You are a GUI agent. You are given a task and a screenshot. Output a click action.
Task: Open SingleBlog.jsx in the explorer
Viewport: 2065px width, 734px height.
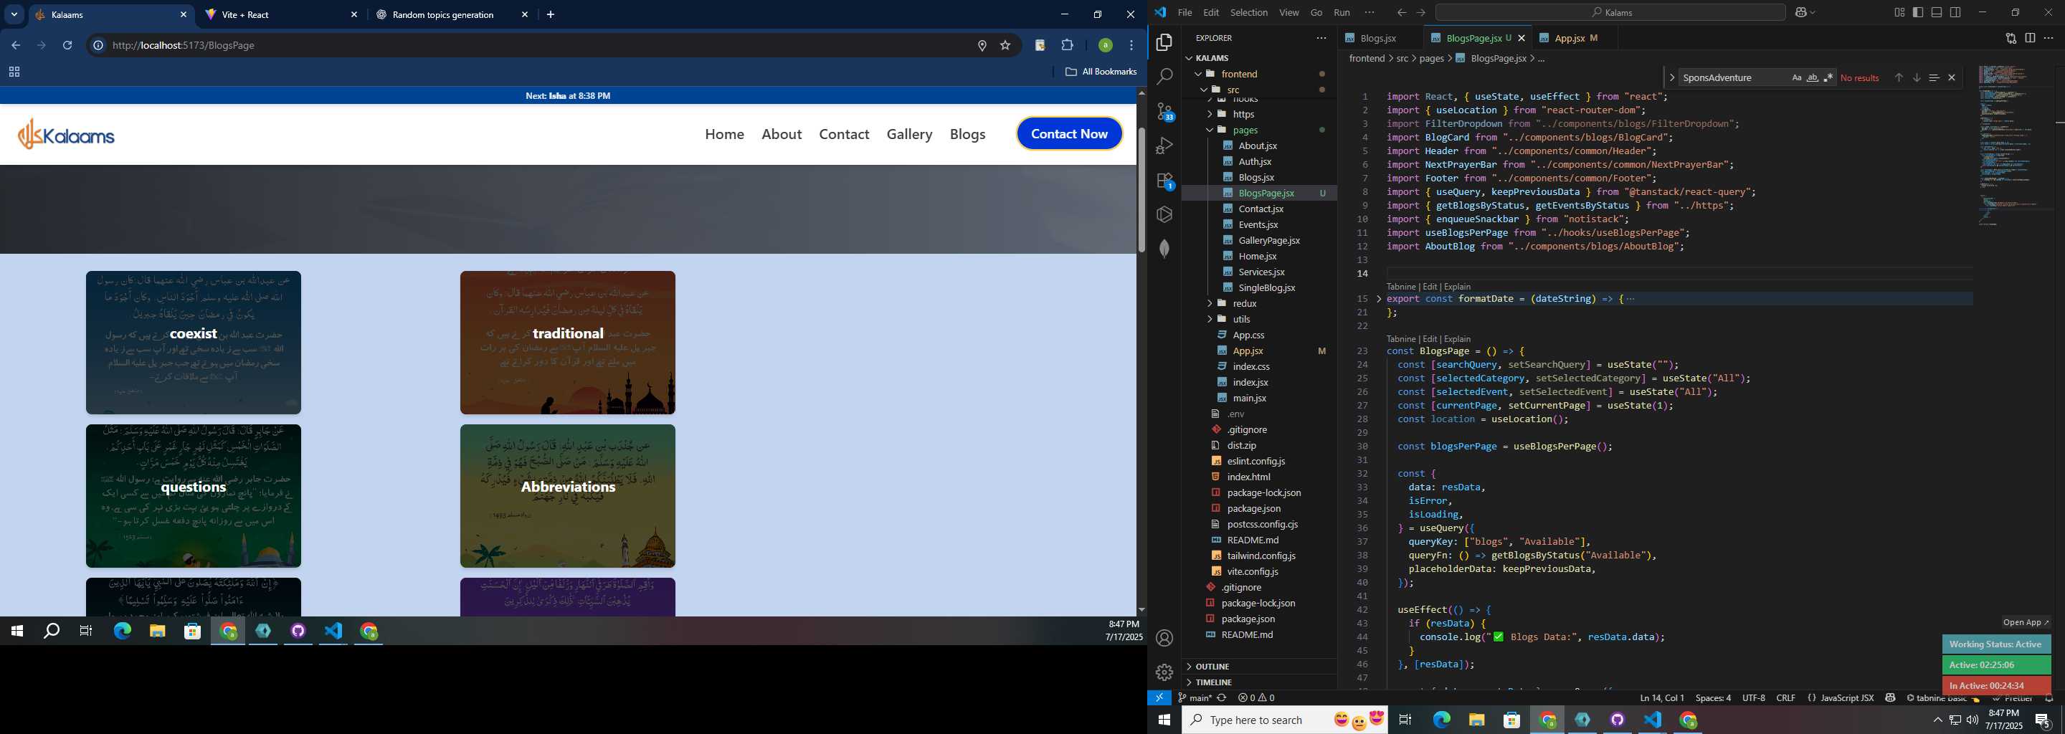coord(1266,287)
